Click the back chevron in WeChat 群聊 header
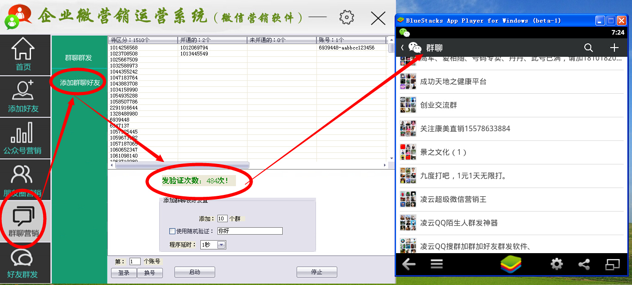 403,48
